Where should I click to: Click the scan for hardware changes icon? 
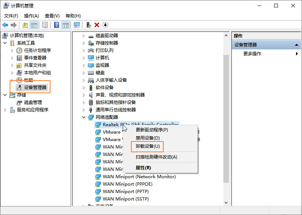pyautogui.click(x=77, y=25)
